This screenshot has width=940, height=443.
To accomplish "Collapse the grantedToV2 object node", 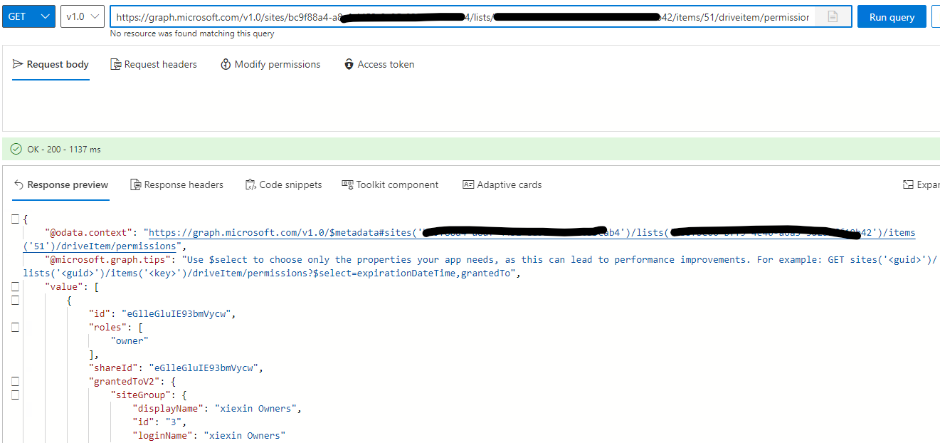I will point(14,381).
